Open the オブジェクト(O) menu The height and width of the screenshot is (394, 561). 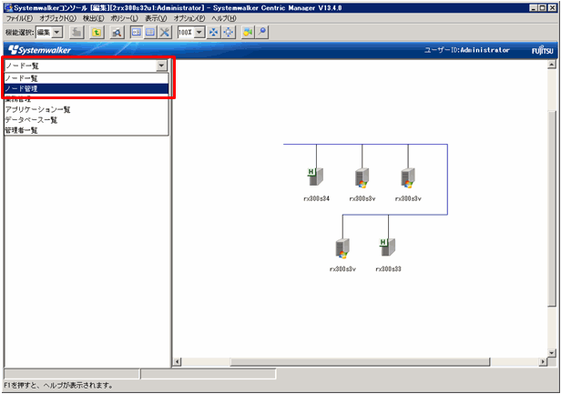click(x=57, y=18)
